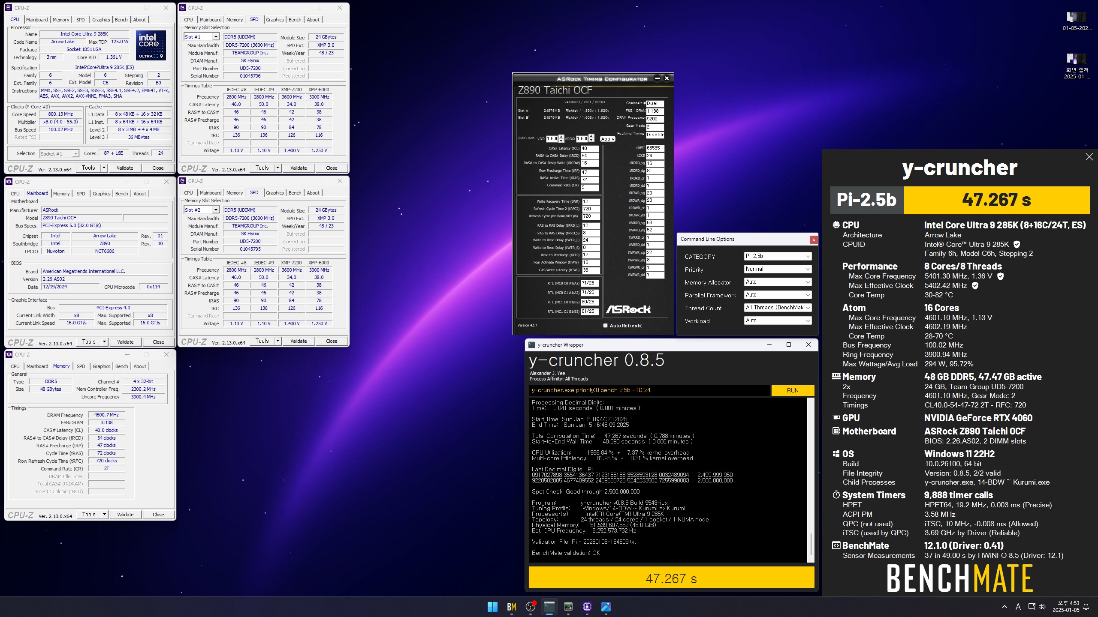1098x617 pixels.
Task: Click the DRAM Frequency 9200 field
Action: click(655, 119)
